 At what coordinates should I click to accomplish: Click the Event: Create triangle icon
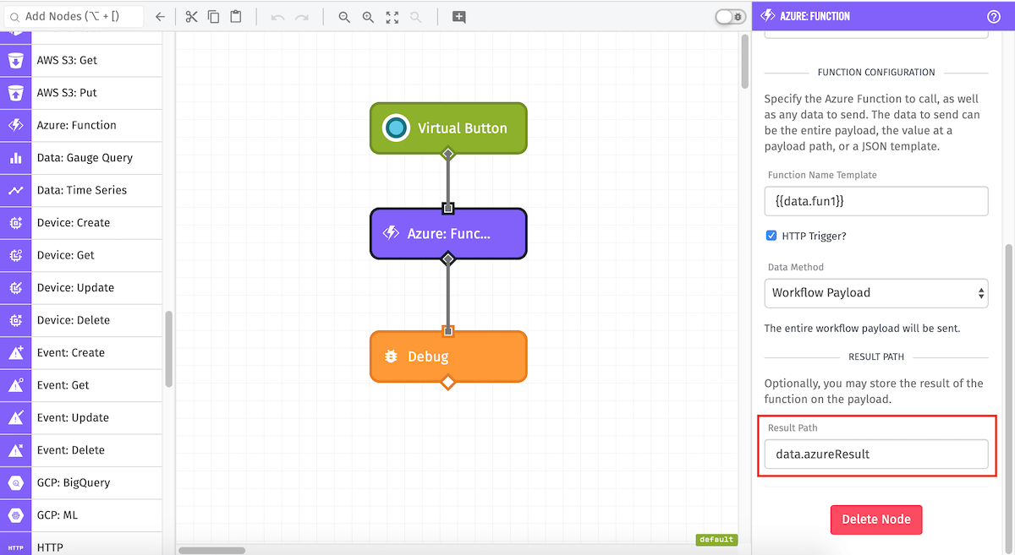[15, 353]
